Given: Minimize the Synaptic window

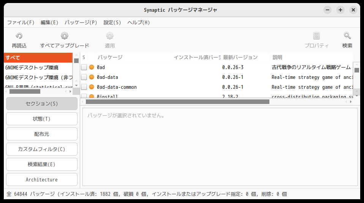Looking at the screenshot, I should point(328,10).
